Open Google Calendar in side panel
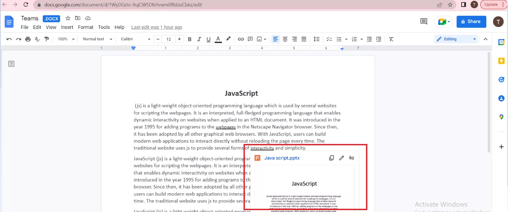 (501, 42)
